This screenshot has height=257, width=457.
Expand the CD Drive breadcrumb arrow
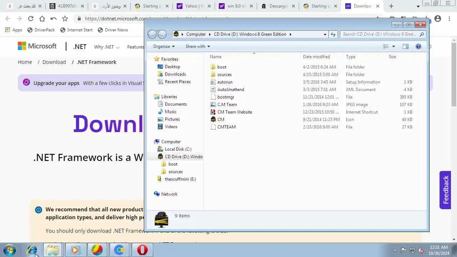290,34
